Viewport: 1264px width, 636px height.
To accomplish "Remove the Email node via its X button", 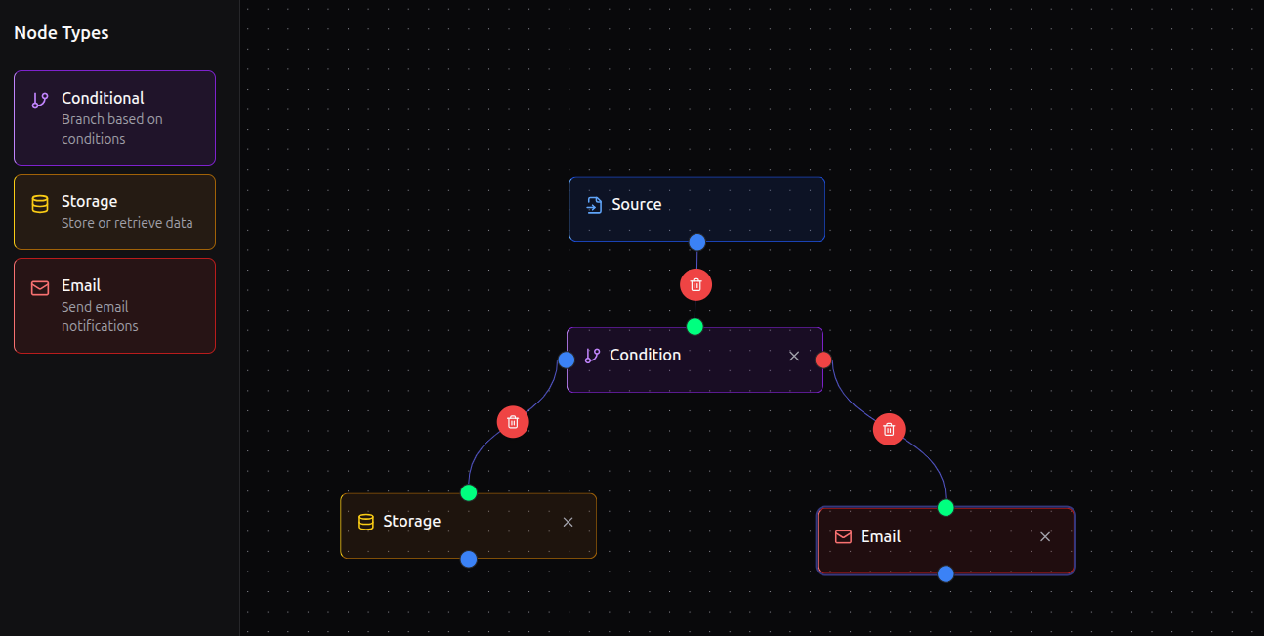I will tap(1045, 536).
